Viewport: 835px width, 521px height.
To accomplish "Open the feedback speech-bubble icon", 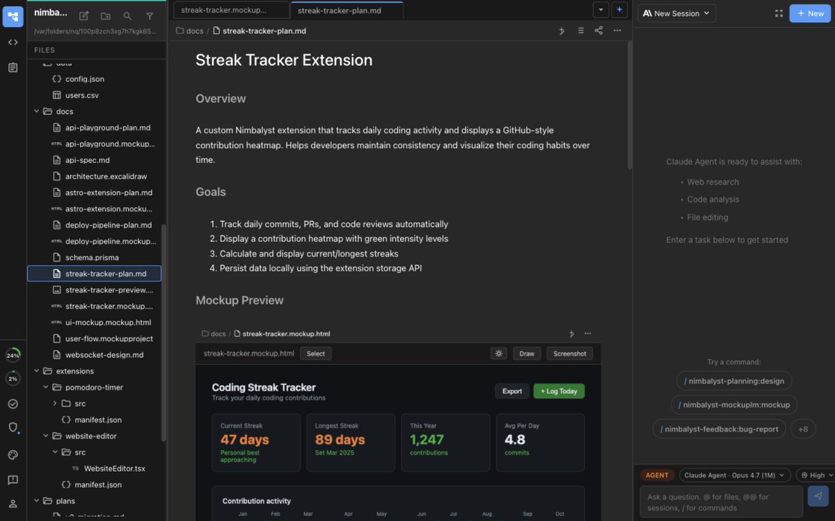I will pyautogui.click(x=13, y=480).
